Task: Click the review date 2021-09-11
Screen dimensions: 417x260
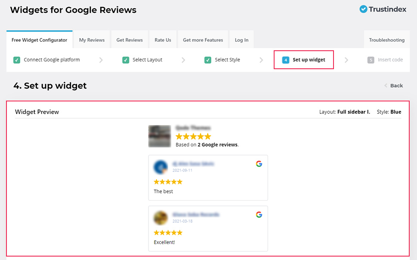Action: 182,170
